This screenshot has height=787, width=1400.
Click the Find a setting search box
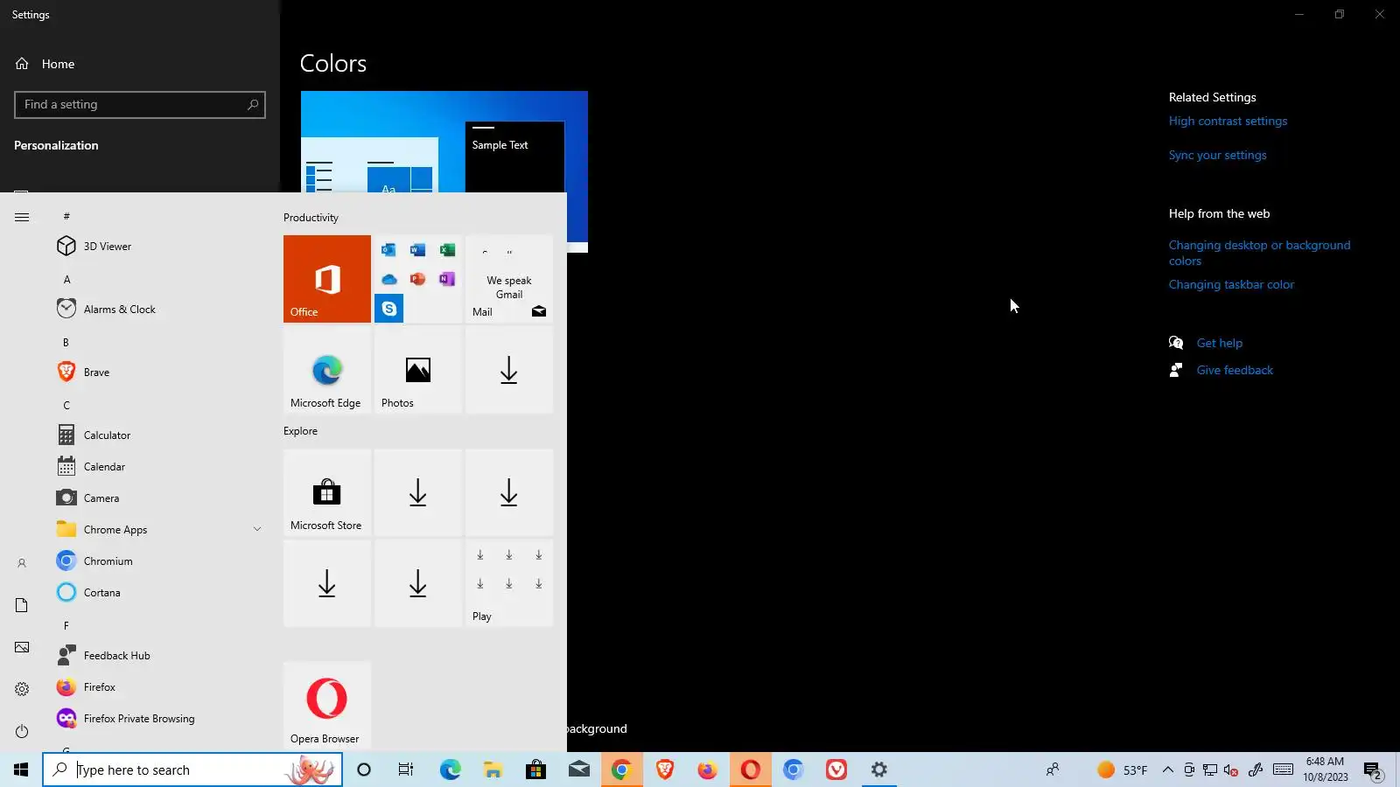pos(140,105)
